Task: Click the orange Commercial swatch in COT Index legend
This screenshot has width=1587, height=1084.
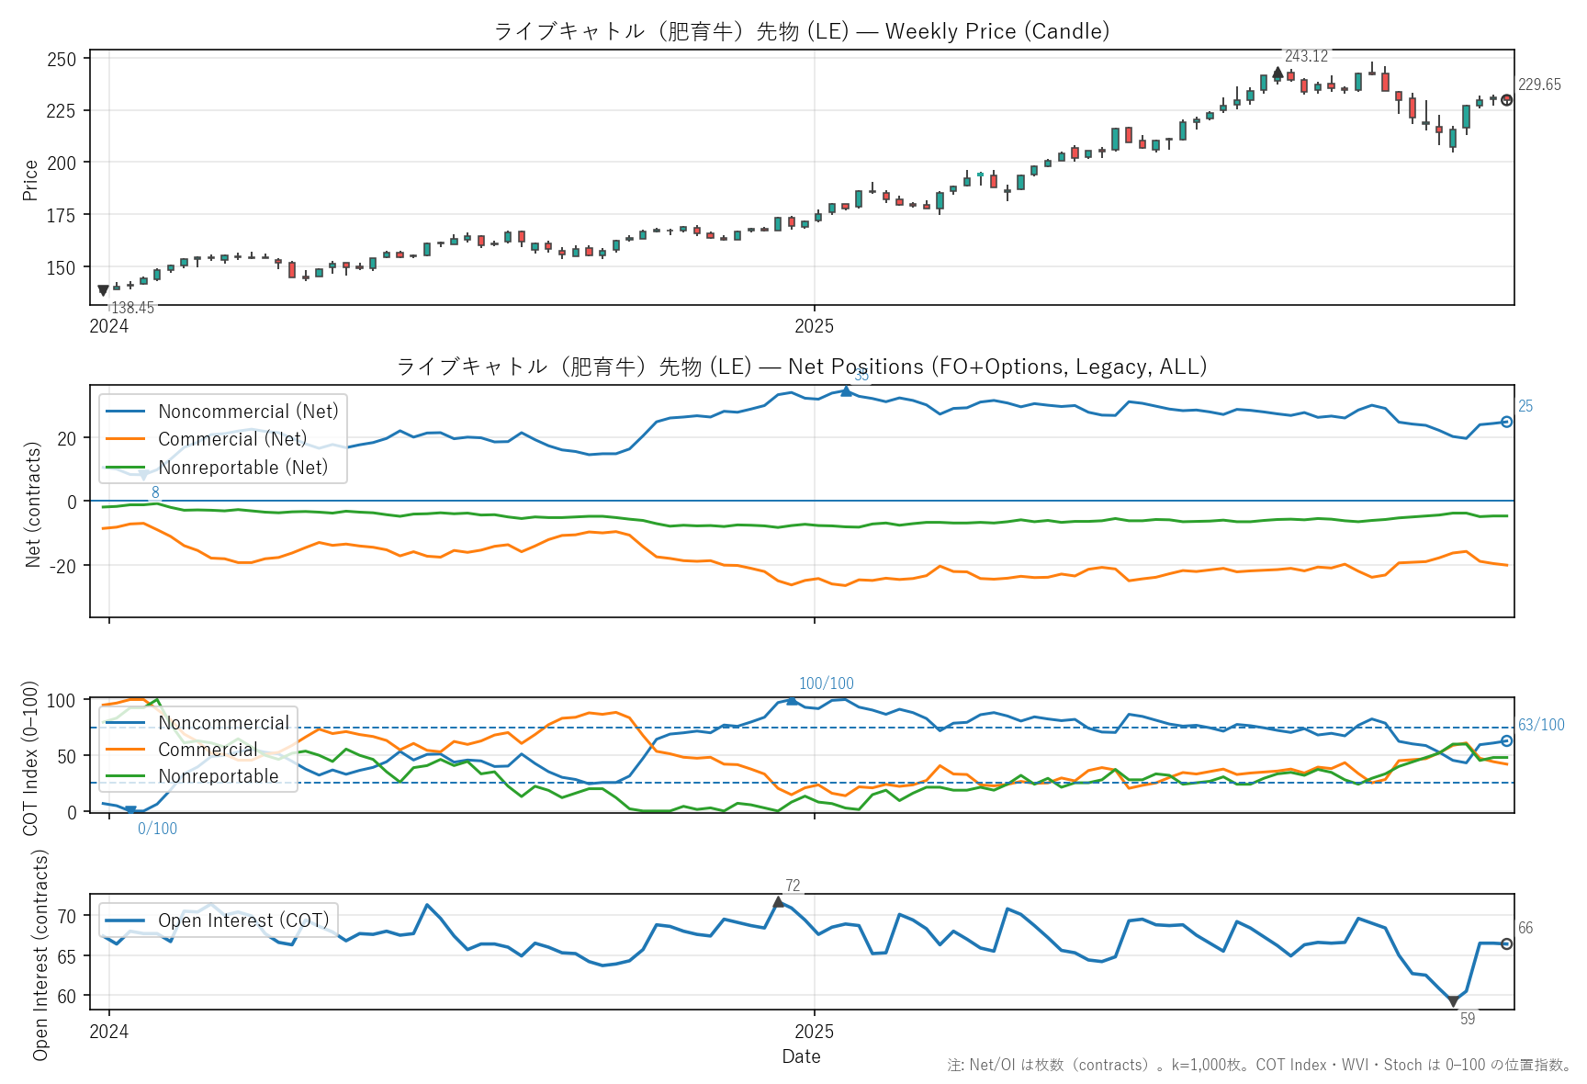Action: coord(126,750)
